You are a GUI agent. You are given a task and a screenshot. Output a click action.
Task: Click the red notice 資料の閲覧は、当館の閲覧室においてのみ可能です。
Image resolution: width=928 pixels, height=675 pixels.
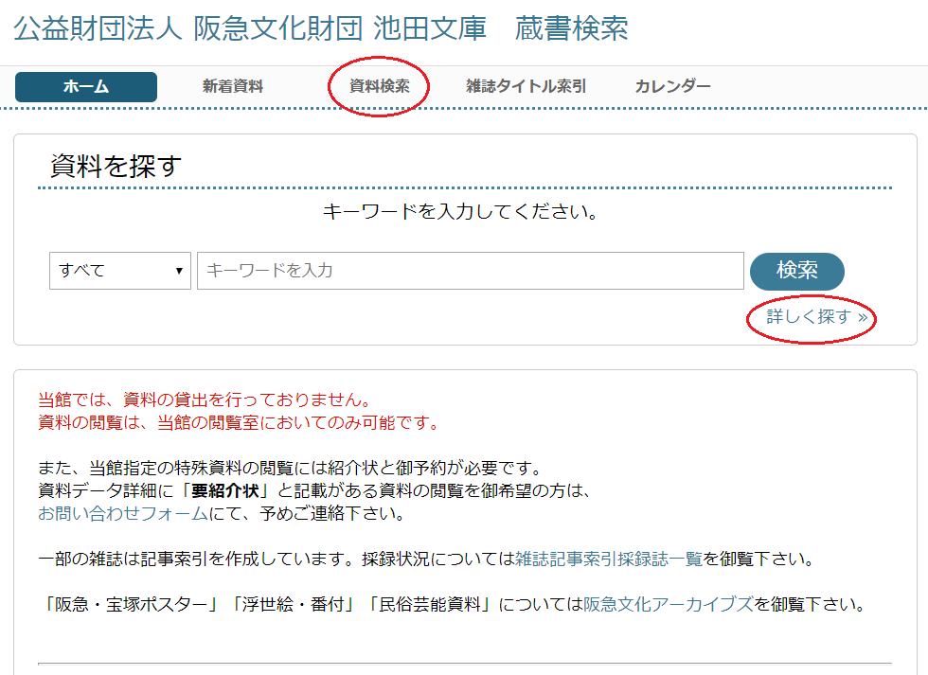pyautogui.click(x=239, y=423)
